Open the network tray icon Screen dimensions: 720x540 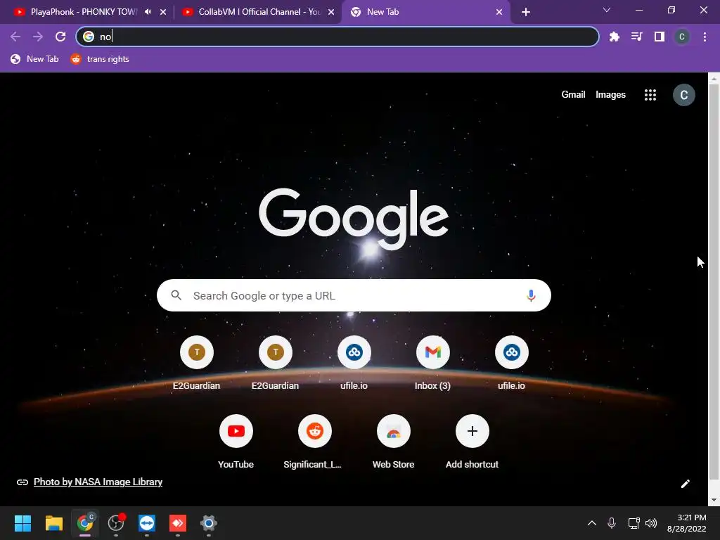pyautogui.click(x=634, y=523)
